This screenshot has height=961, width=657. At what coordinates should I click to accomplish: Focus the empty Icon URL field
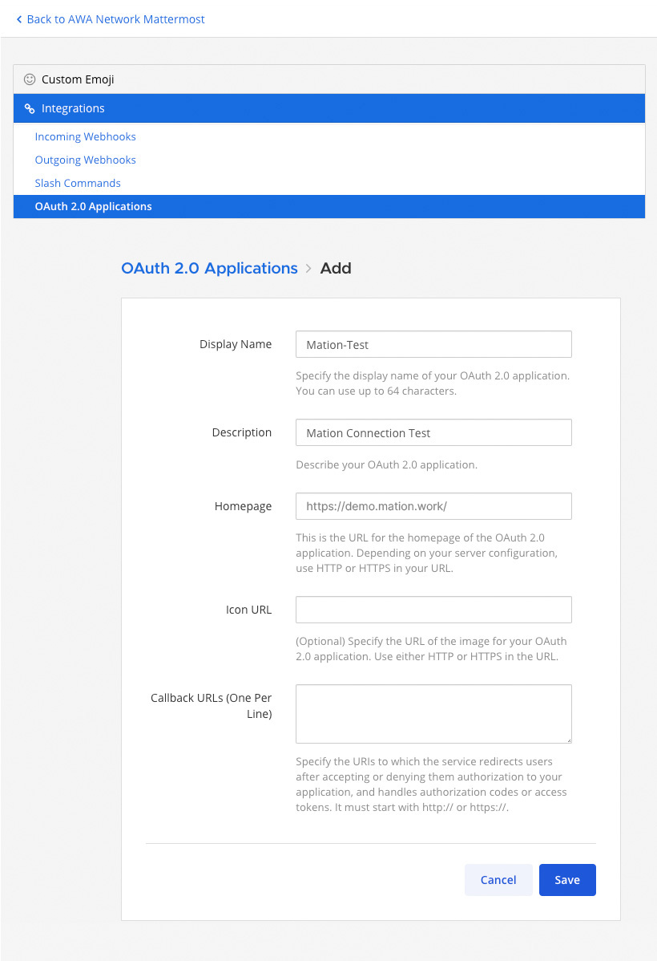coord(433,610)
